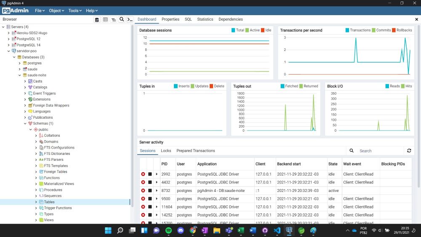Screen dimensions: 421x237
Task: Select the Tables node in the tree
Action: 49,202
